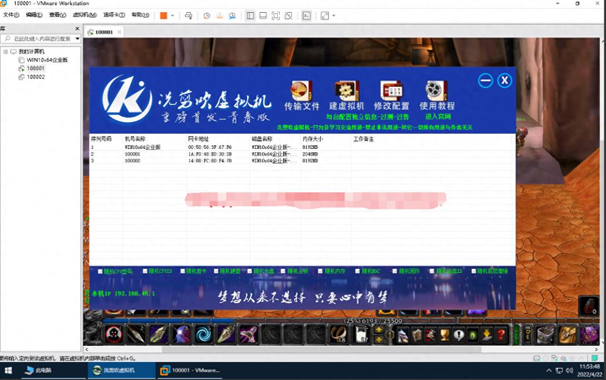The width and height of the screenshot is (606, 380).
Task: Enter full screen mode icon
Action: (276, 16)
